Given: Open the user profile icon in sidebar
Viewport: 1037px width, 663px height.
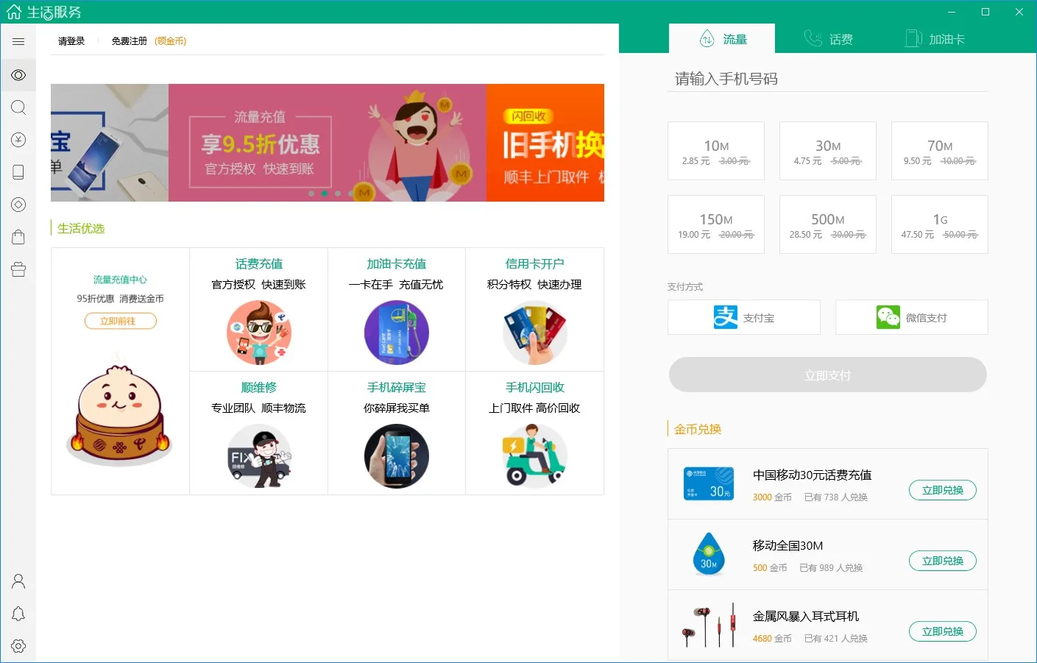Looking at the screenshot, I should (x=18, y=581).
